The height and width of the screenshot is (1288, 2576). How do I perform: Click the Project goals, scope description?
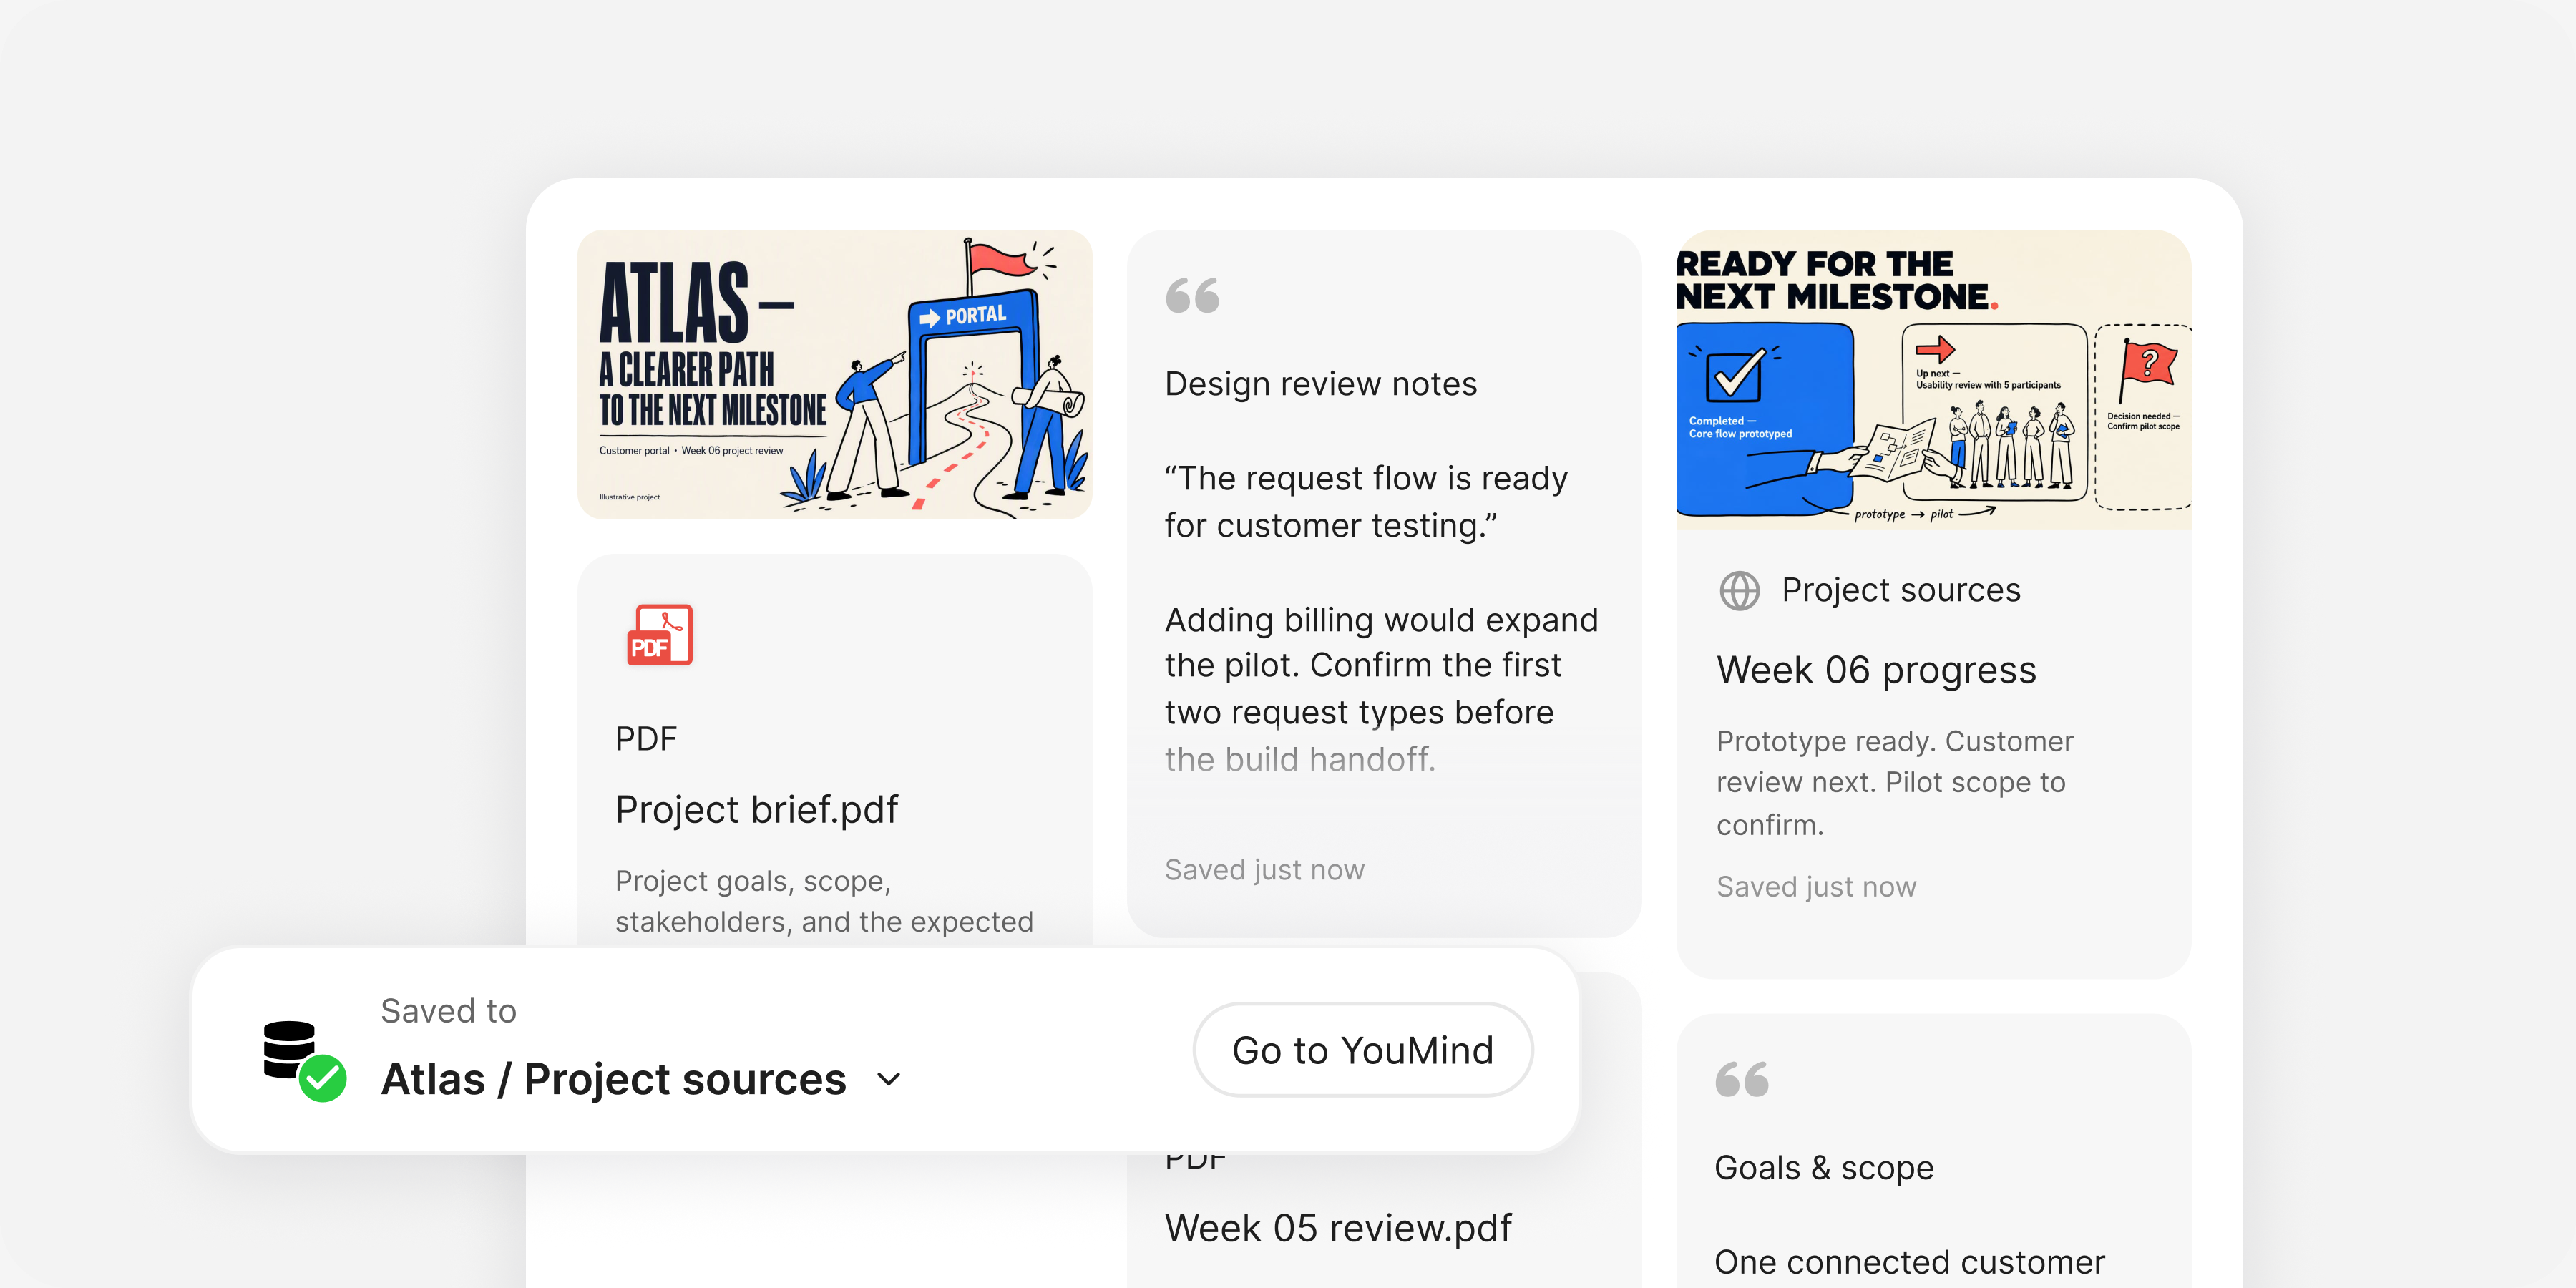coord(824,901)
